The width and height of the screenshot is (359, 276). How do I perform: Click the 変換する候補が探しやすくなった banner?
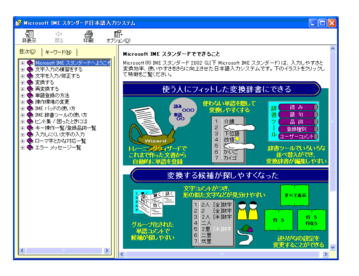(x=230, y=175)
